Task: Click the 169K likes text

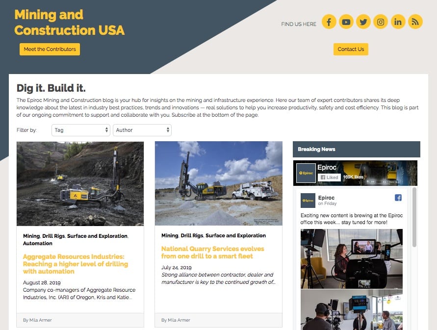Action: (x=353, y=177)
